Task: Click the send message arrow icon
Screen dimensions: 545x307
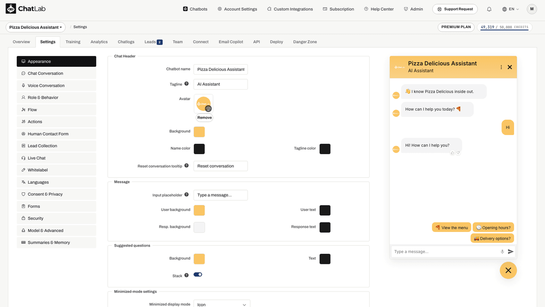Action: pos(510,252)
